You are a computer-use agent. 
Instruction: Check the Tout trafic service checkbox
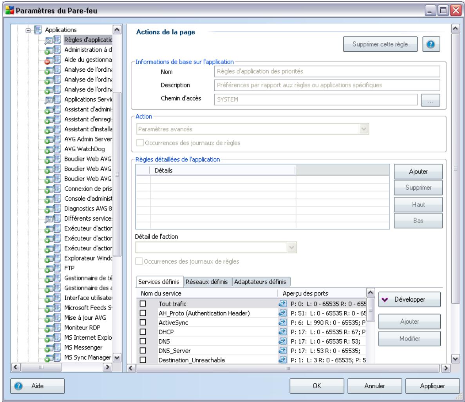tap(143, 304)
